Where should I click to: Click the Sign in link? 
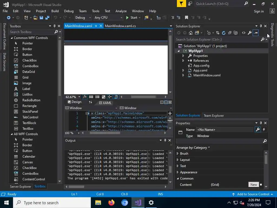click(259, 11)
